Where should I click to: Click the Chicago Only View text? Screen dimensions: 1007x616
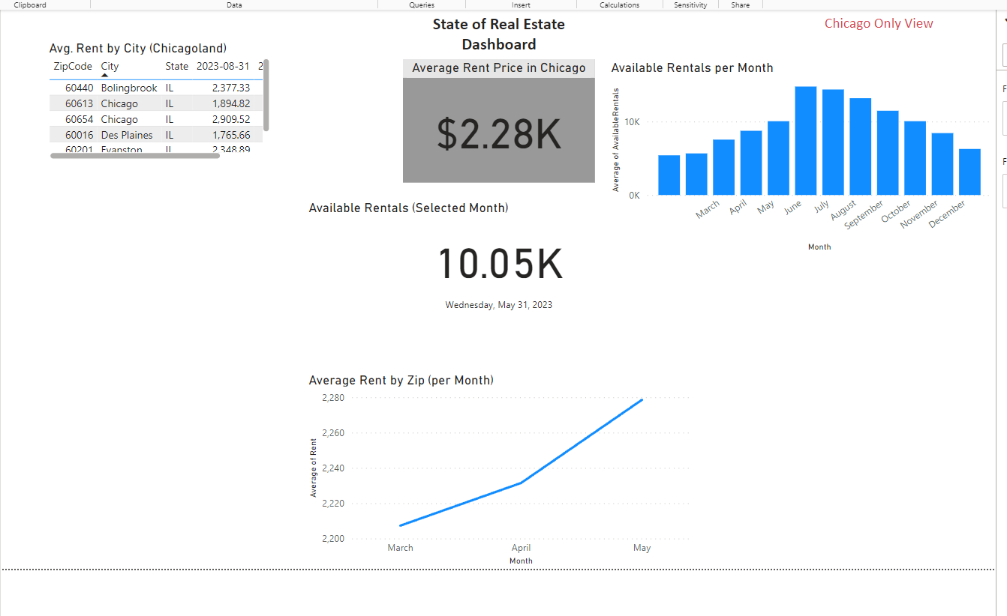click(879, 23)
